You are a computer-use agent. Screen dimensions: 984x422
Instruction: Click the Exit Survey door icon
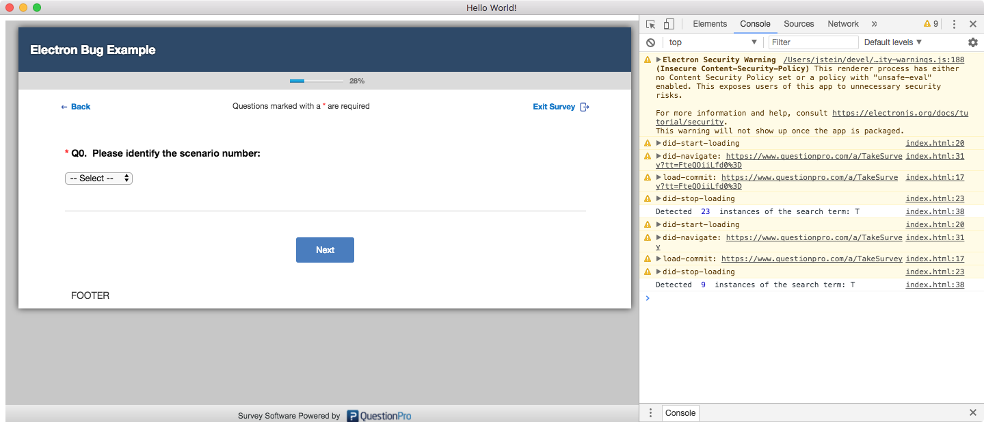[585, 107]
